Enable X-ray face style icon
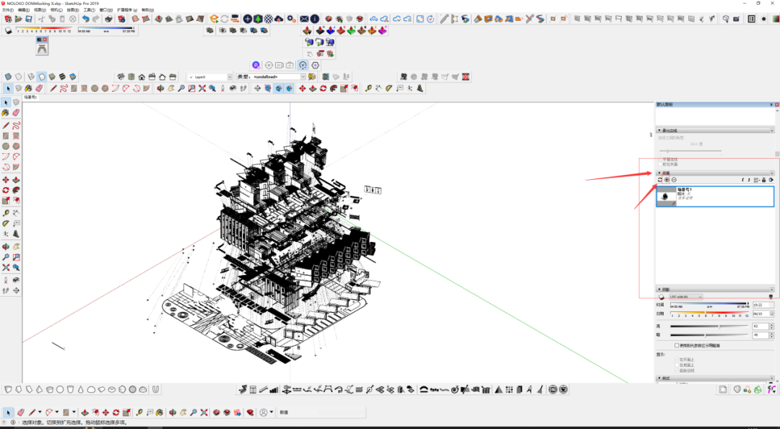Viewport: 780px width, 429px height. coord(8,77)
